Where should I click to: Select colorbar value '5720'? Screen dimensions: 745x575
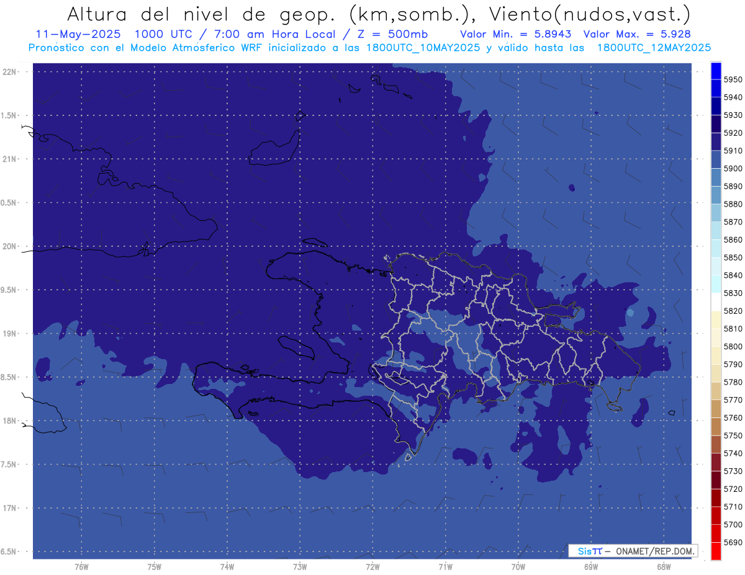733,489
